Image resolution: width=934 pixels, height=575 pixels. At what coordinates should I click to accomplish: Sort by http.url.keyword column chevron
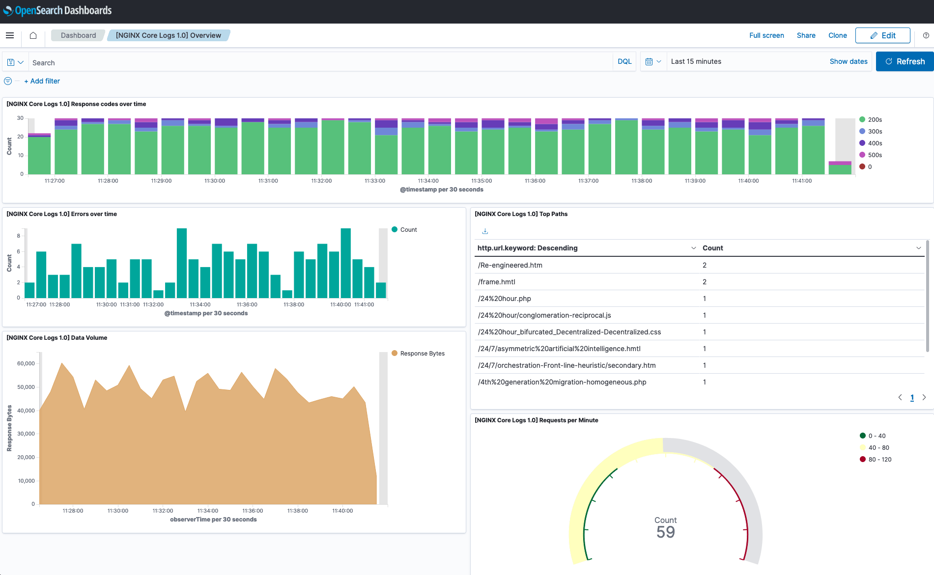tap(693, 248)
